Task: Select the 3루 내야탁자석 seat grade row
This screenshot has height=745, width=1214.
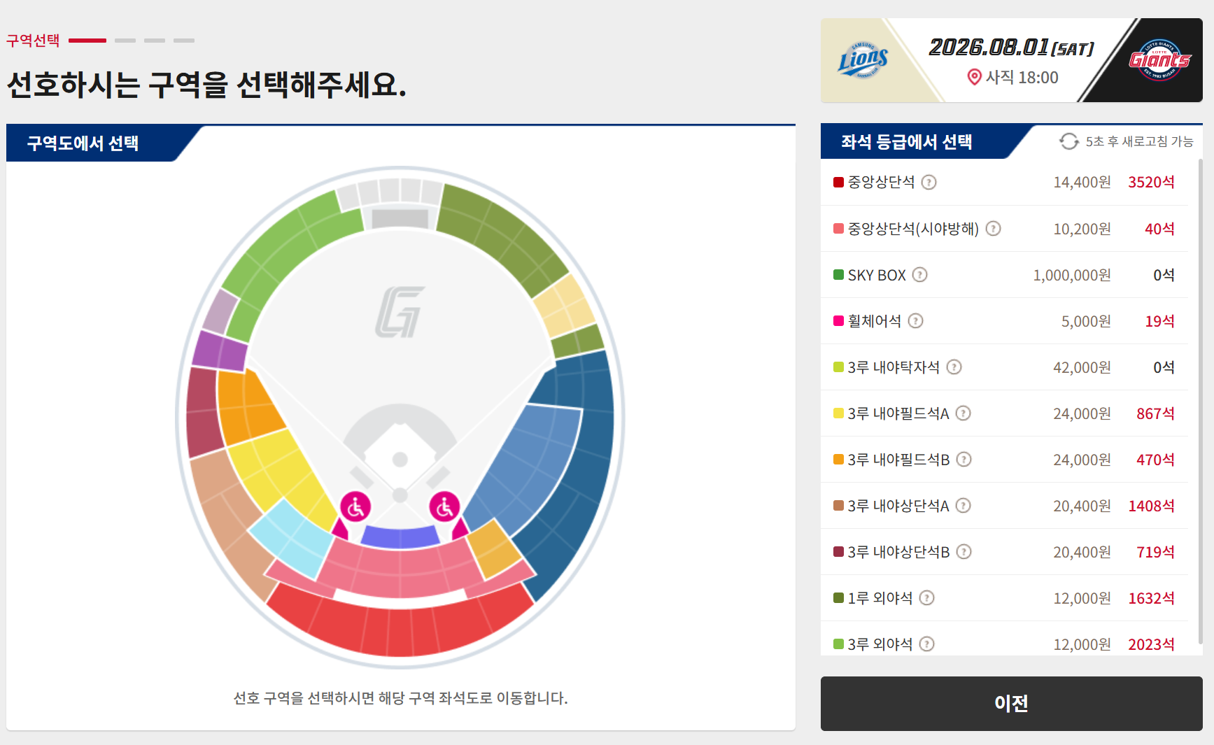Action: [1004, 367]
